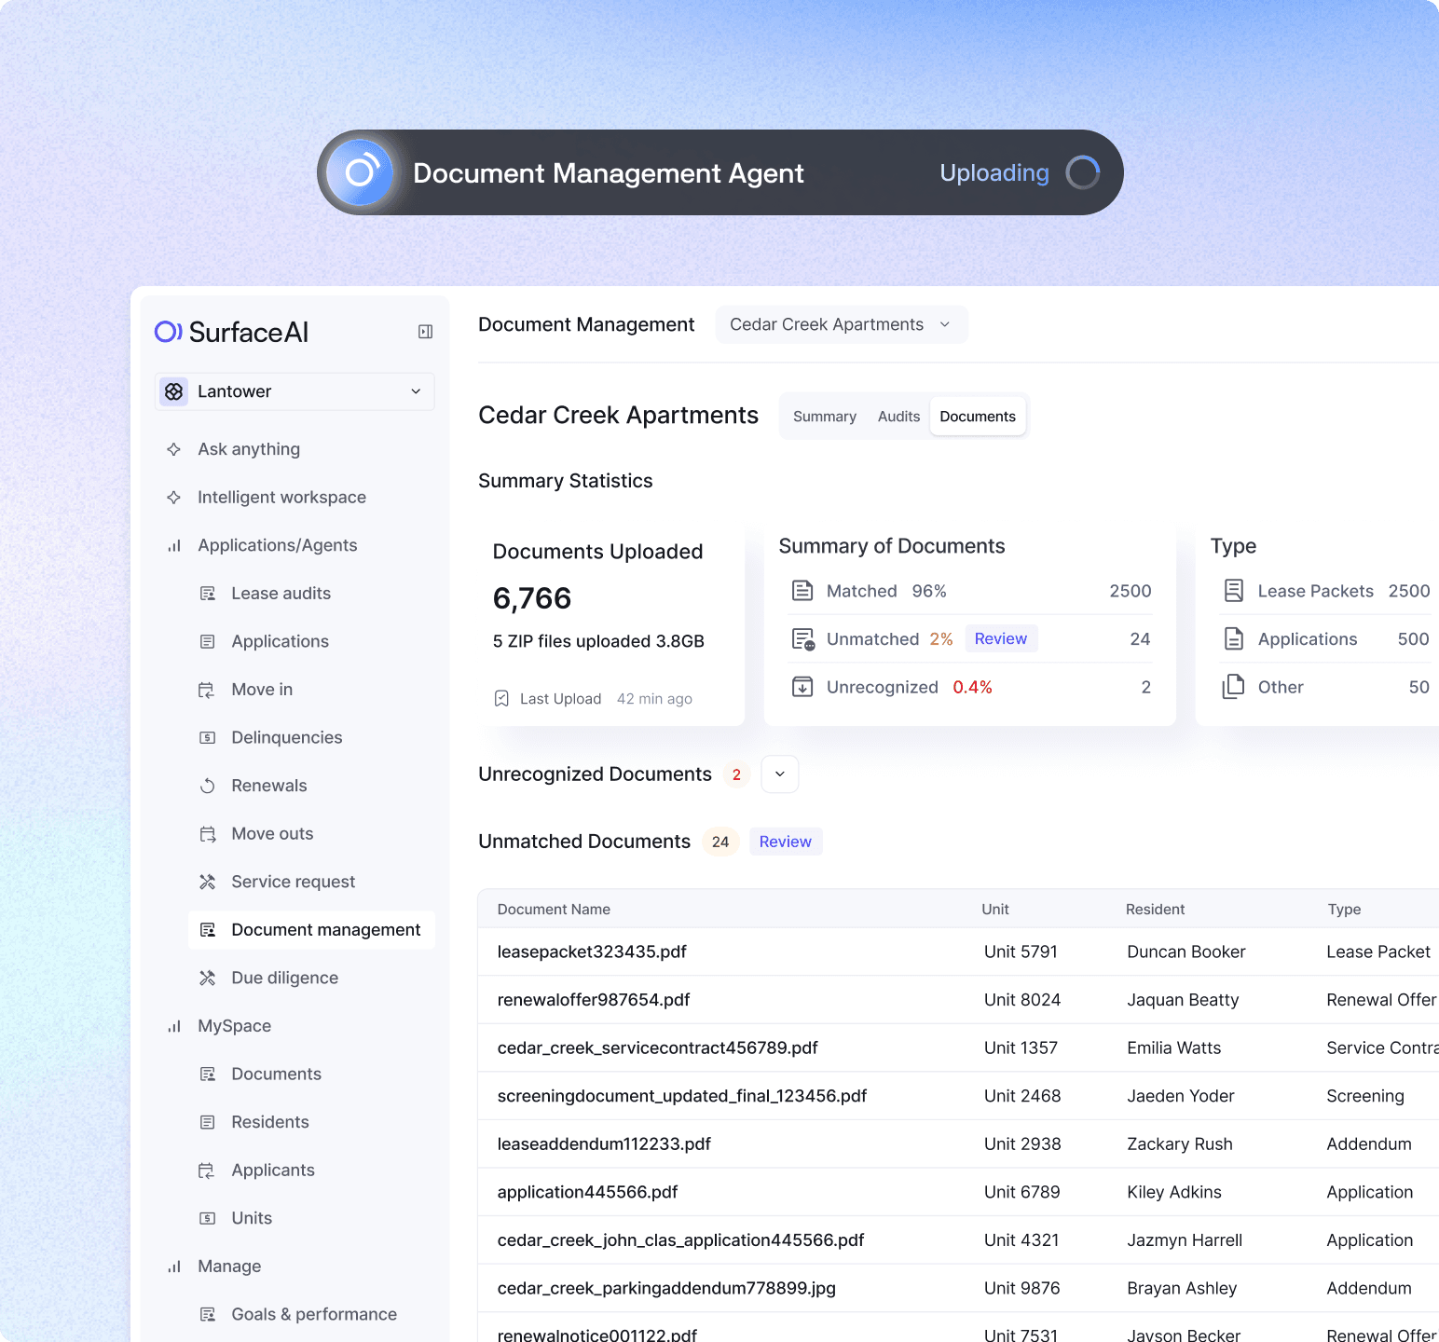Select the Lease audits icon
The height and width of the screenshot is (1342, 1439).
[x=207, y=593]
